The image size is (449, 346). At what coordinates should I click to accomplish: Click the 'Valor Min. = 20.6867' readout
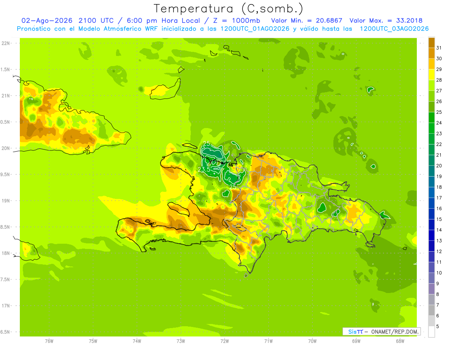[x=307, y=21]
